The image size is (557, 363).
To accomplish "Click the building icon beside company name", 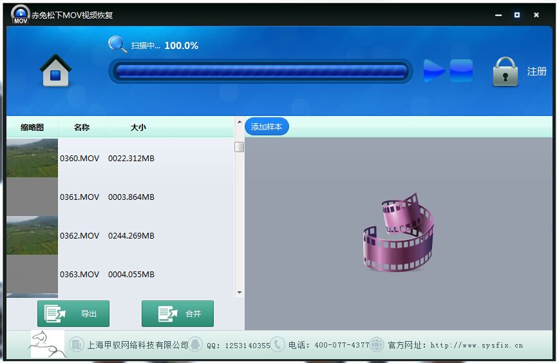I will [x=76, y=344].
